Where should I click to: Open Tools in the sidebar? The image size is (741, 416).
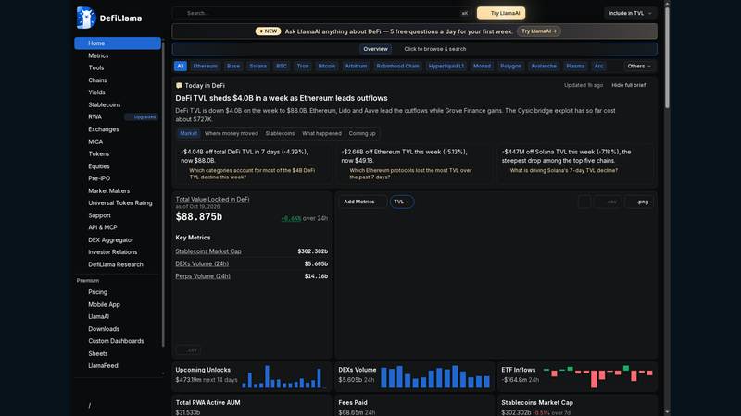tap(118, 67)
